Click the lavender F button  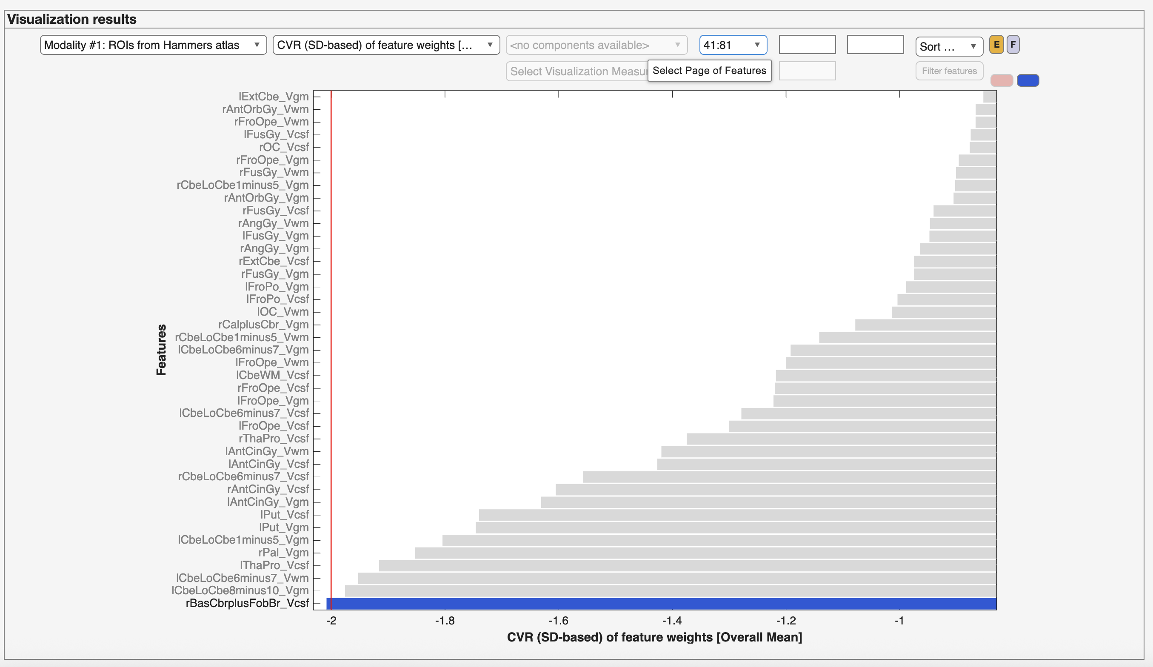point(1013,45)
